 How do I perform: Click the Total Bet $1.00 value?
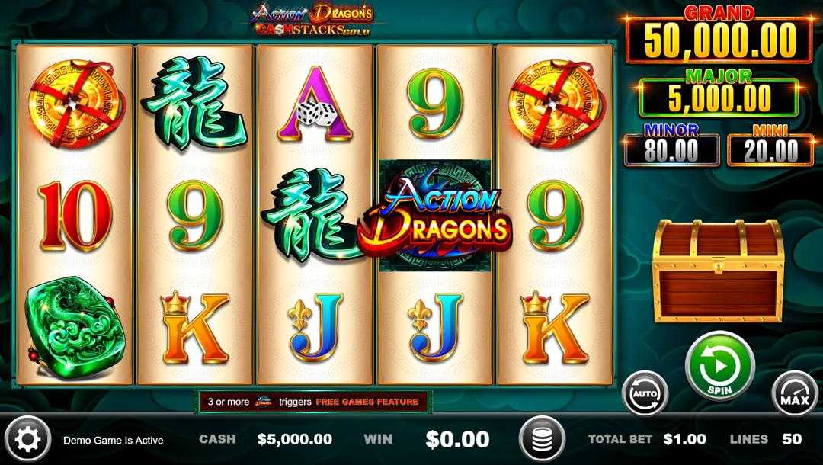point(684,439)
